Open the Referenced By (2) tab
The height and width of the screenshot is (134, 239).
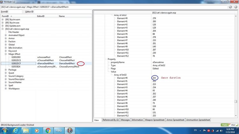111,120
